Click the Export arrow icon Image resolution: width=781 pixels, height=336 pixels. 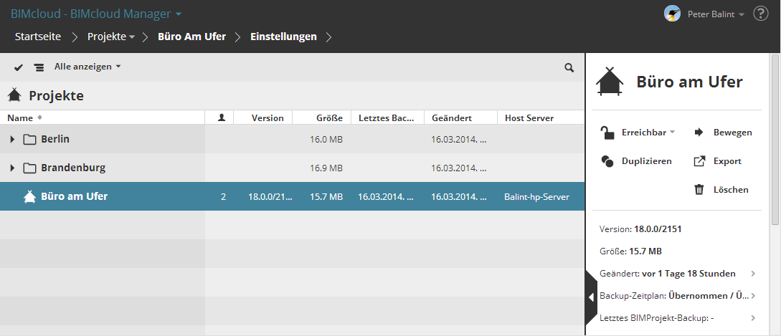699,161
